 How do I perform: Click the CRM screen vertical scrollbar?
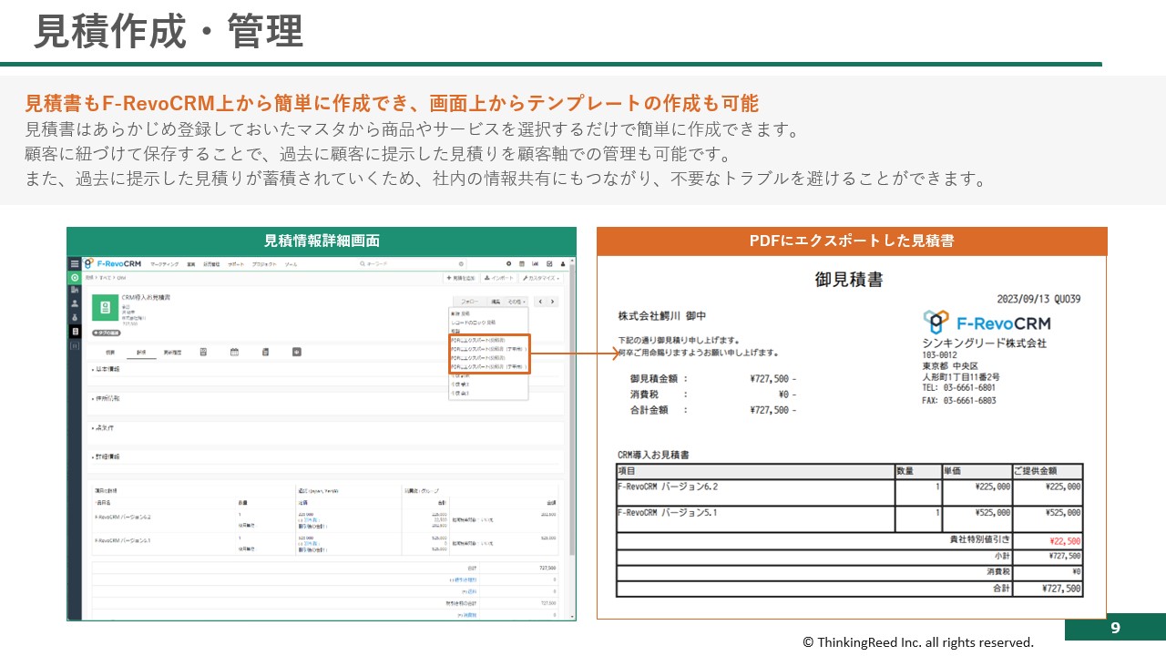571,410
